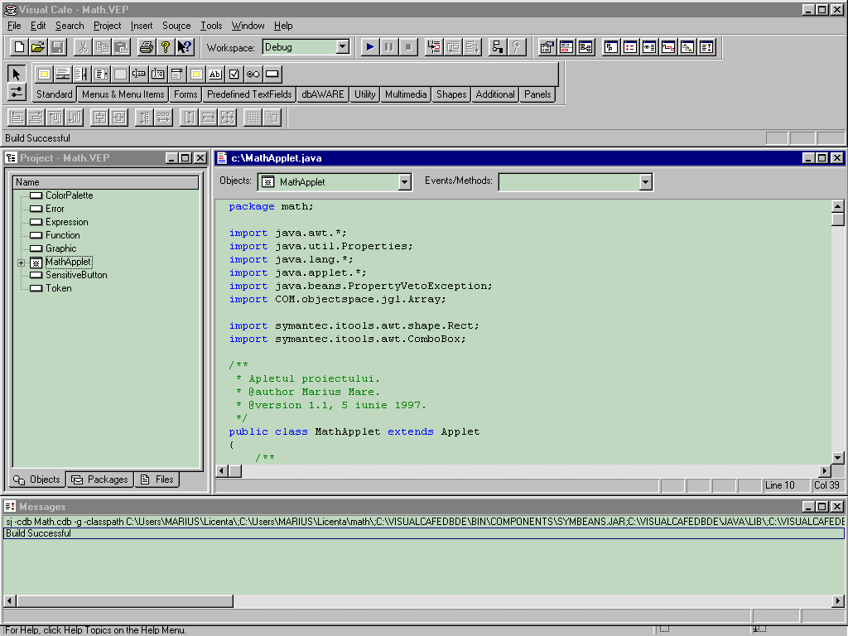Screen dimensions: 848x636
Task: Click the Hierarchy Editor toolbar icon
Action: point(585,47)
